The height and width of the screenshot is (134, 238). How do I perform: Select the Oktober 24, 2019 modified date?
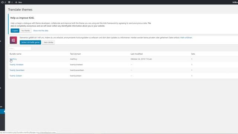point(141,59)
